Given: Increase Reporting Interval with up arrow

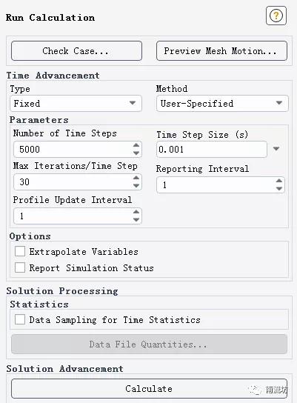Looking at the screenshot, I should [279, 181].
